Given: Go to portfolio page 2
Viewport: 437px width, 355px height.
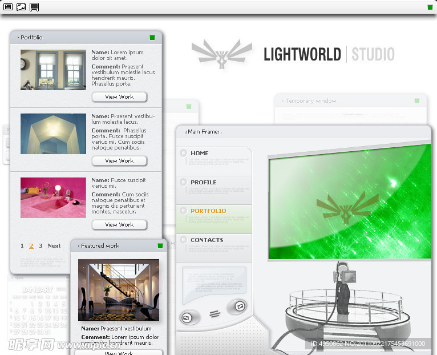Looking at the screenshot, I should click(x=31, y=245).
